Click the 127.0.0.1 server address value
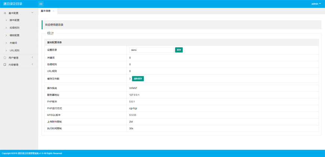325x157 pixels. click(134, 95)
